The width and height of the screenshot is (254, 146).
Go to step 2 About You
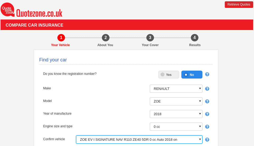(x=106, y=38)
